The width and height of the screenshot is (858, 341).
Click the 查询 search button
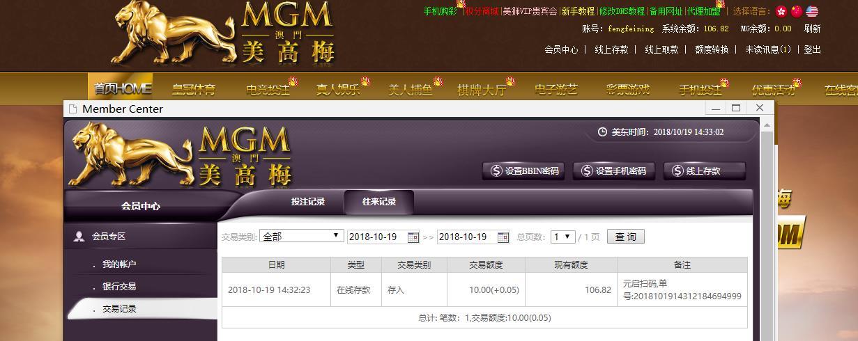pyautogui.click(x=626, y=237)
